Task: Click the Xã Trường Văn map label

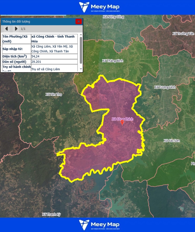Action: tap(183, 34)
